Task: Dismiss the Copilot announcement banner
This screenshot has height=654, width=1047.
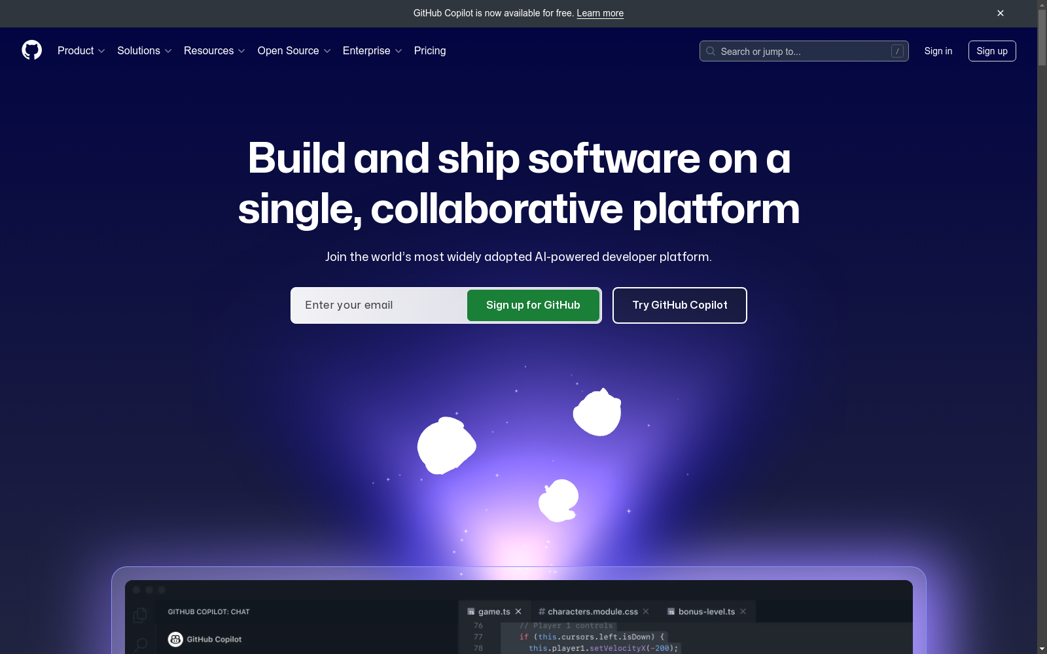Action: point(1001,13)
